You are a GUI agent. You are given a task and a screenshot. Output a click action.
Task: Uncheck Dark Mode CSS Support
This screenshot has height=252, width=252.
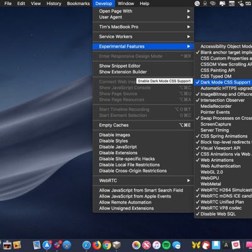click(x=223, y=83)
